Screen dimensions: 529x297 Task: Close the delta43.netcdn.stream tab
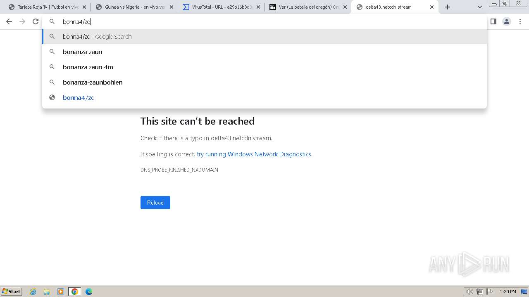point(431,7)
